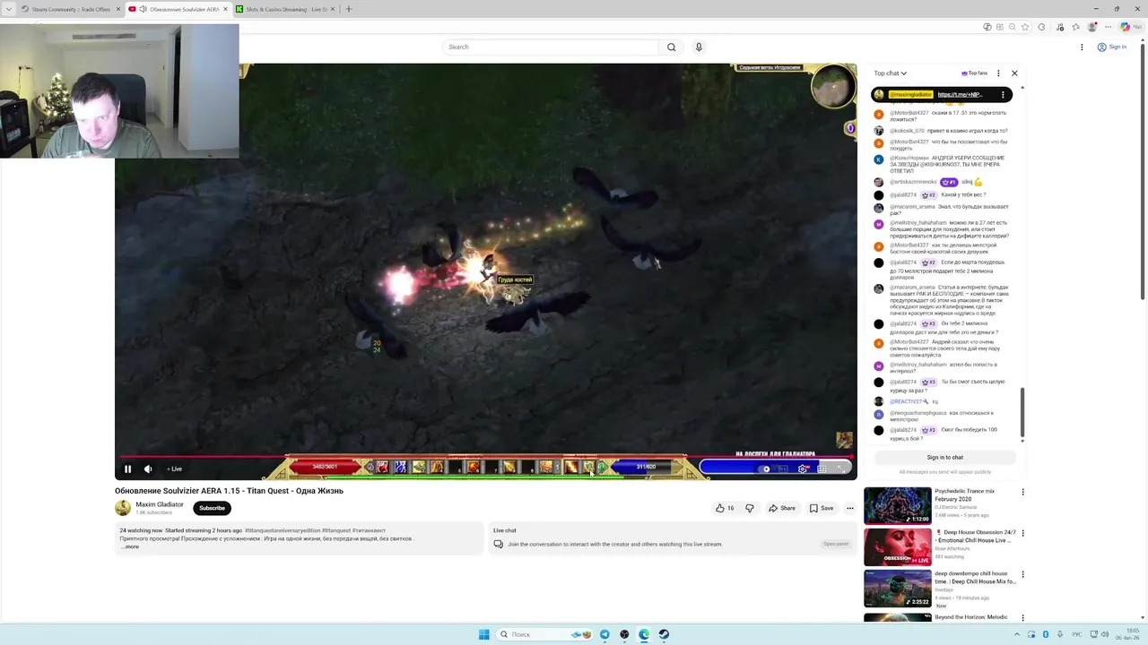The height and width of the screenshot is (645, 1148).
Task: Open options for Psychedelic Trance mix video
Action: click(x=1022, y=492)
